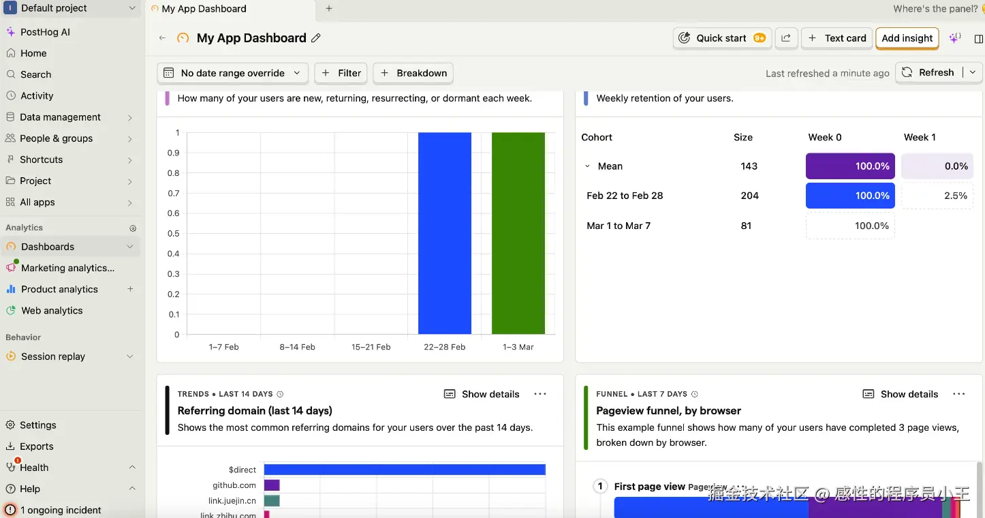The height and width of the screenshot is (518, 985).
Task: Toggle Show details on Referring domain card
Action: [482, 394]
